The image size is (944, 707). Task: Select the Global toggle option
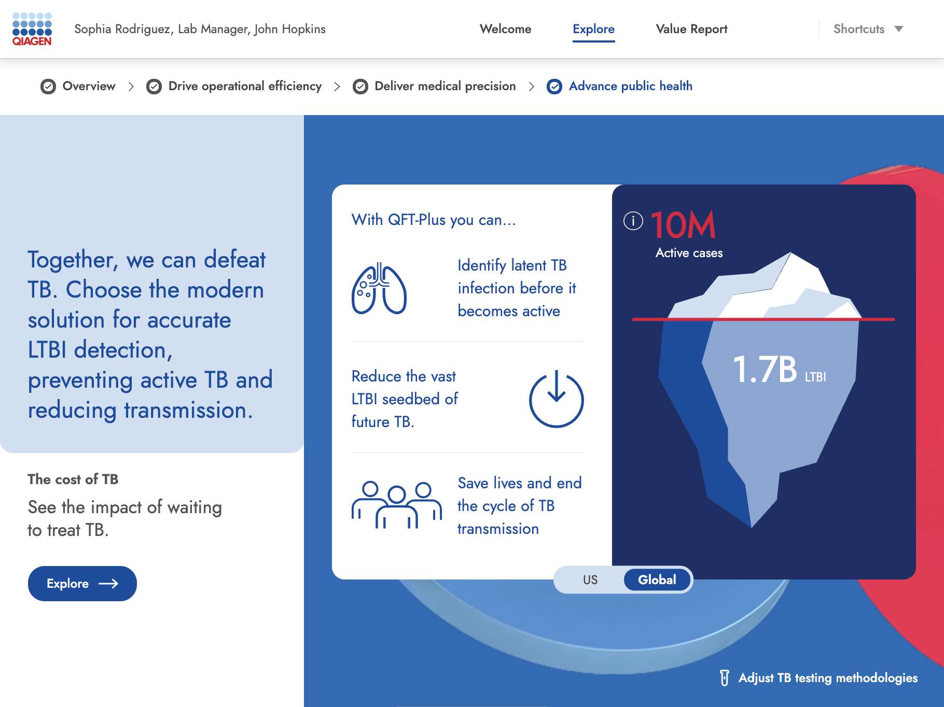pyautogui.click(x=657, y=579)
